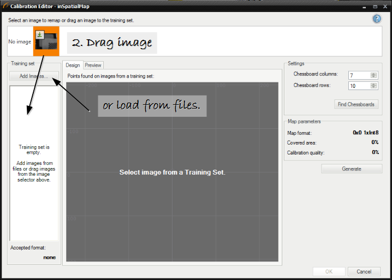Viewport: 392px width, 280px height.
Task: Increase Chessboard rows with up arrow
Action: (373, 84)
